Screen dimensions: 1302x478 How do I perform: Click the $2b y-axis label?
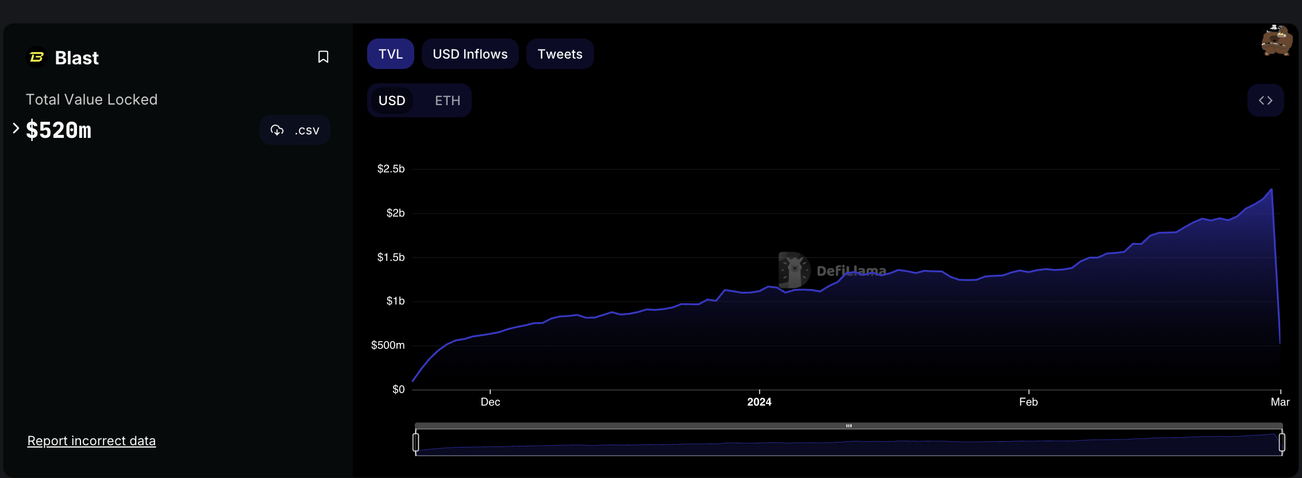click(x=395, y=213)
